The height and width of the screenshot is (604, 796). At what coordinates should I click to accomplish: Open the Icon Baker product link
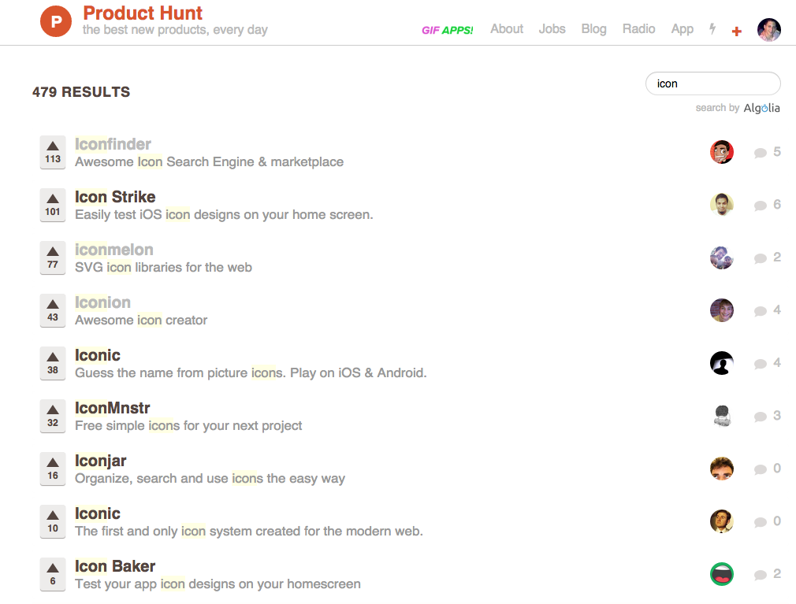click(x=115, y=566)
